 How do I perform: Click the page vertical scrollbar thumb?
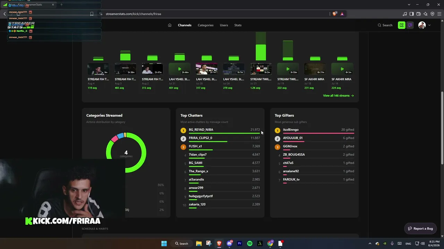pyautogui.click(x=442, y=128)
